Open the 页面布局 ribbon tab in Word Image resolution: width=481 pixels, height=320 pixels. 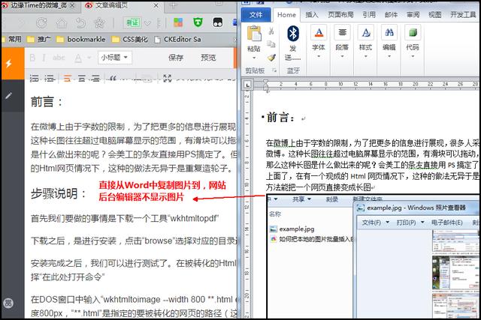(x=340, y=14)
